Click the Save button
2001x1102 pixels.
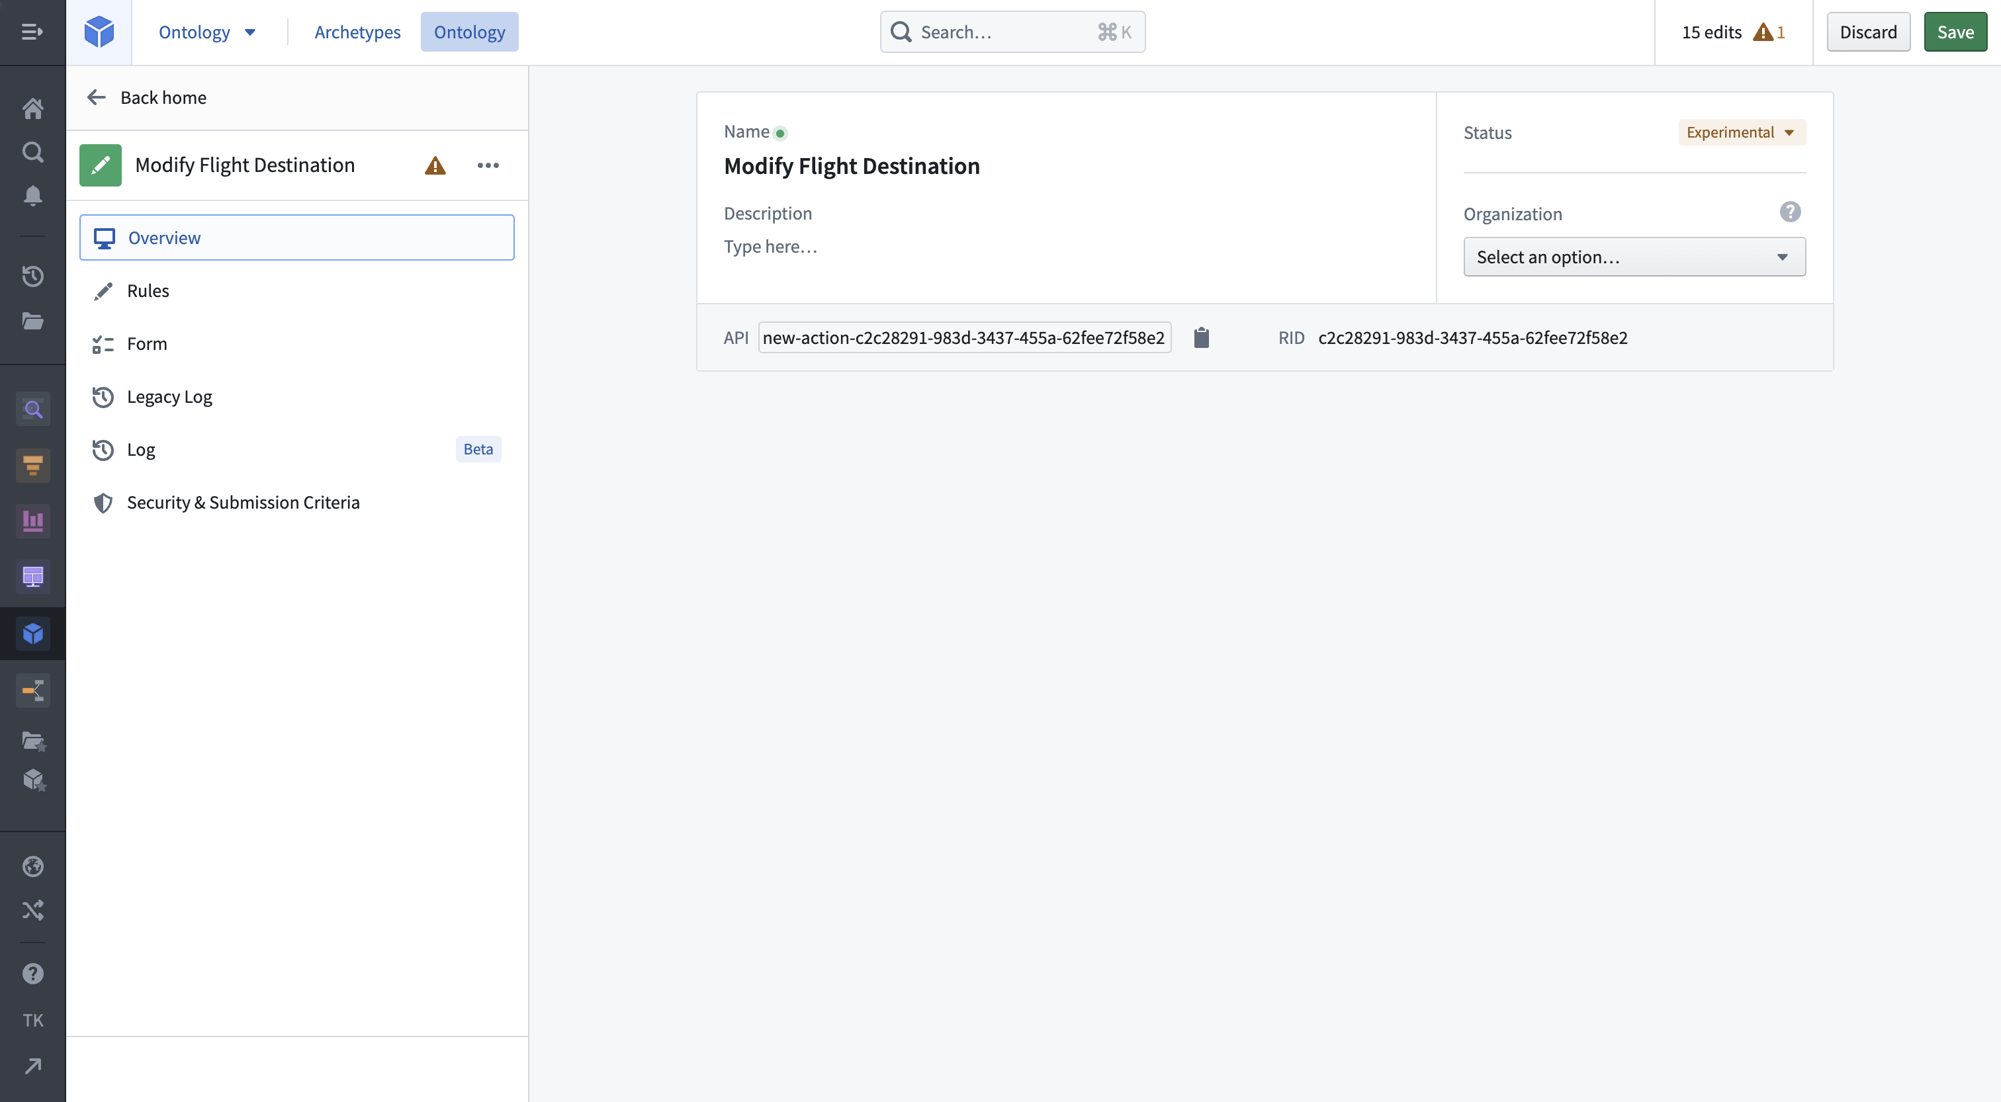(1955, 32)
